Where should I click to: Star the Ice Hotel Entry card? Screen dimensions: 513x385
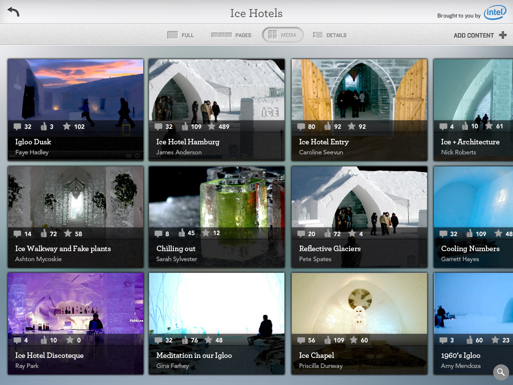[351, 126]
